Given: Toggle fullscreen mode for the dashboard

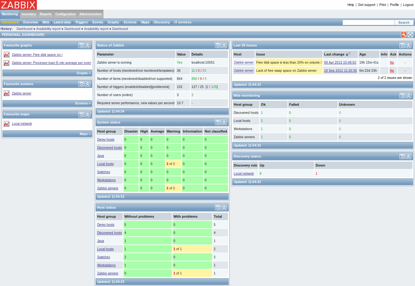Looking at the screenshot, I should 410,35.
